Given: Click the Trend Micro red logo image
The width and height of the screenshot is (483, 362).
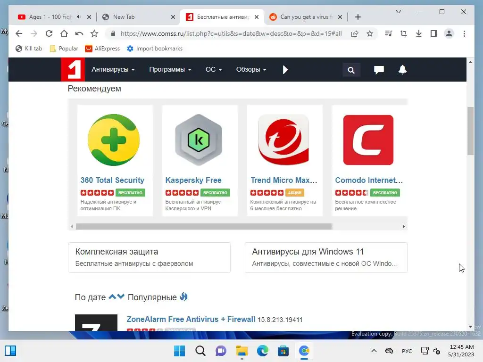Looking at the screenshot, I should pyautogui.click(x=283, y=140).
